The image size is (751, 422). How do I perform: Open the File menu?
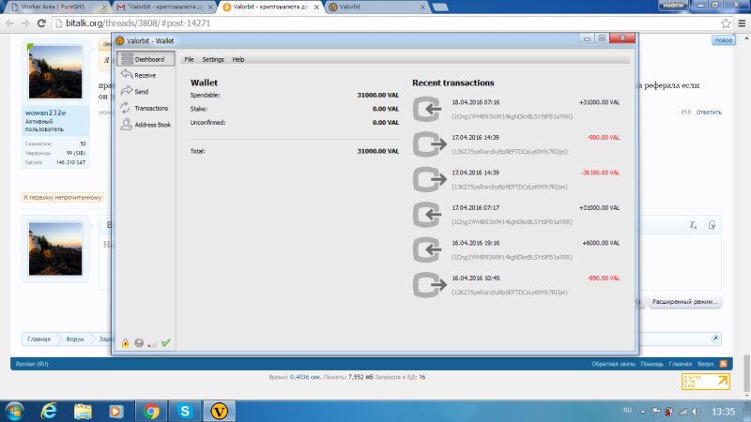point(189,59)
